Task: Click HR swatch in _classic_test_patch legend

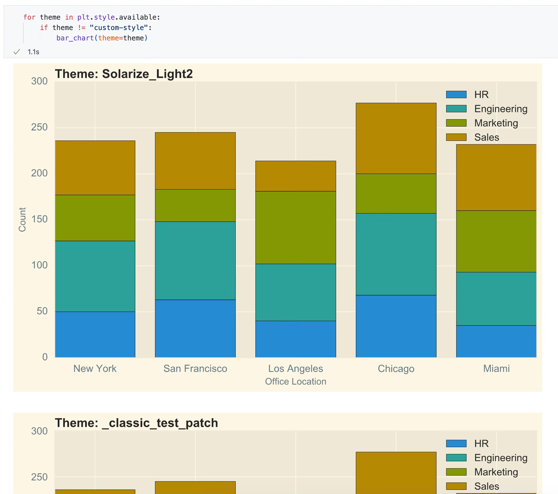Action: 456,444
